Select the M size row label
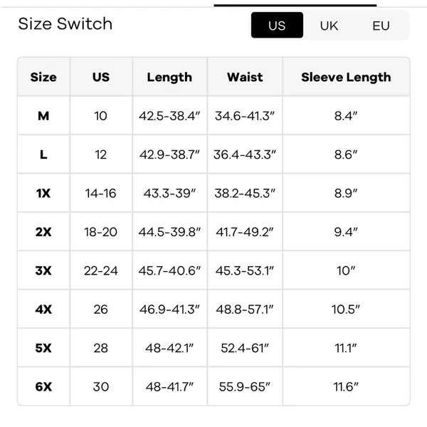This screenshot has height=427, width=427. tap(43, 116)
